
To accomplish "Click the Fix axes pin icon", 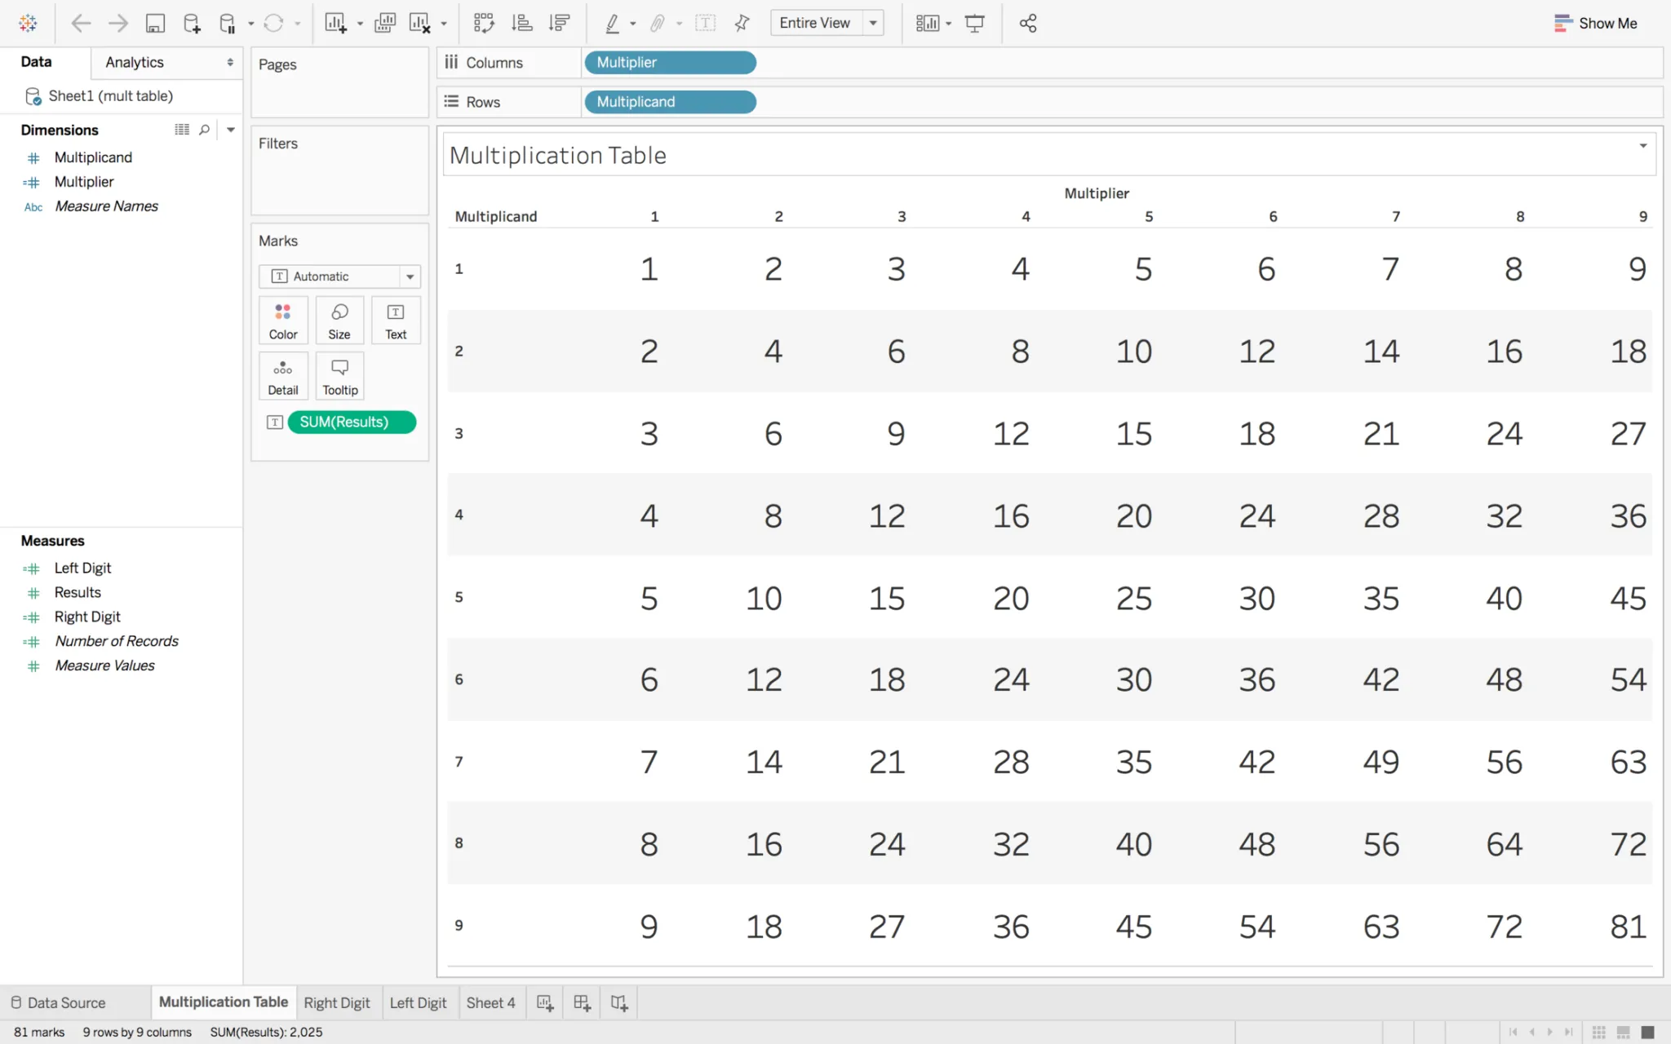I will [742, 23].
